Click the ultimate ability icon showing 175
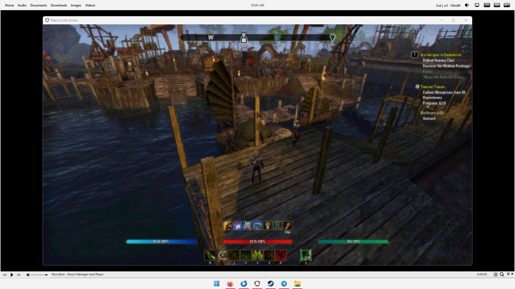 [306, 255]
